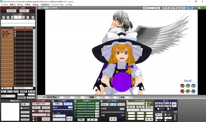
Task: Open the 回転 interpolation type dropdown
Action: 25,104
